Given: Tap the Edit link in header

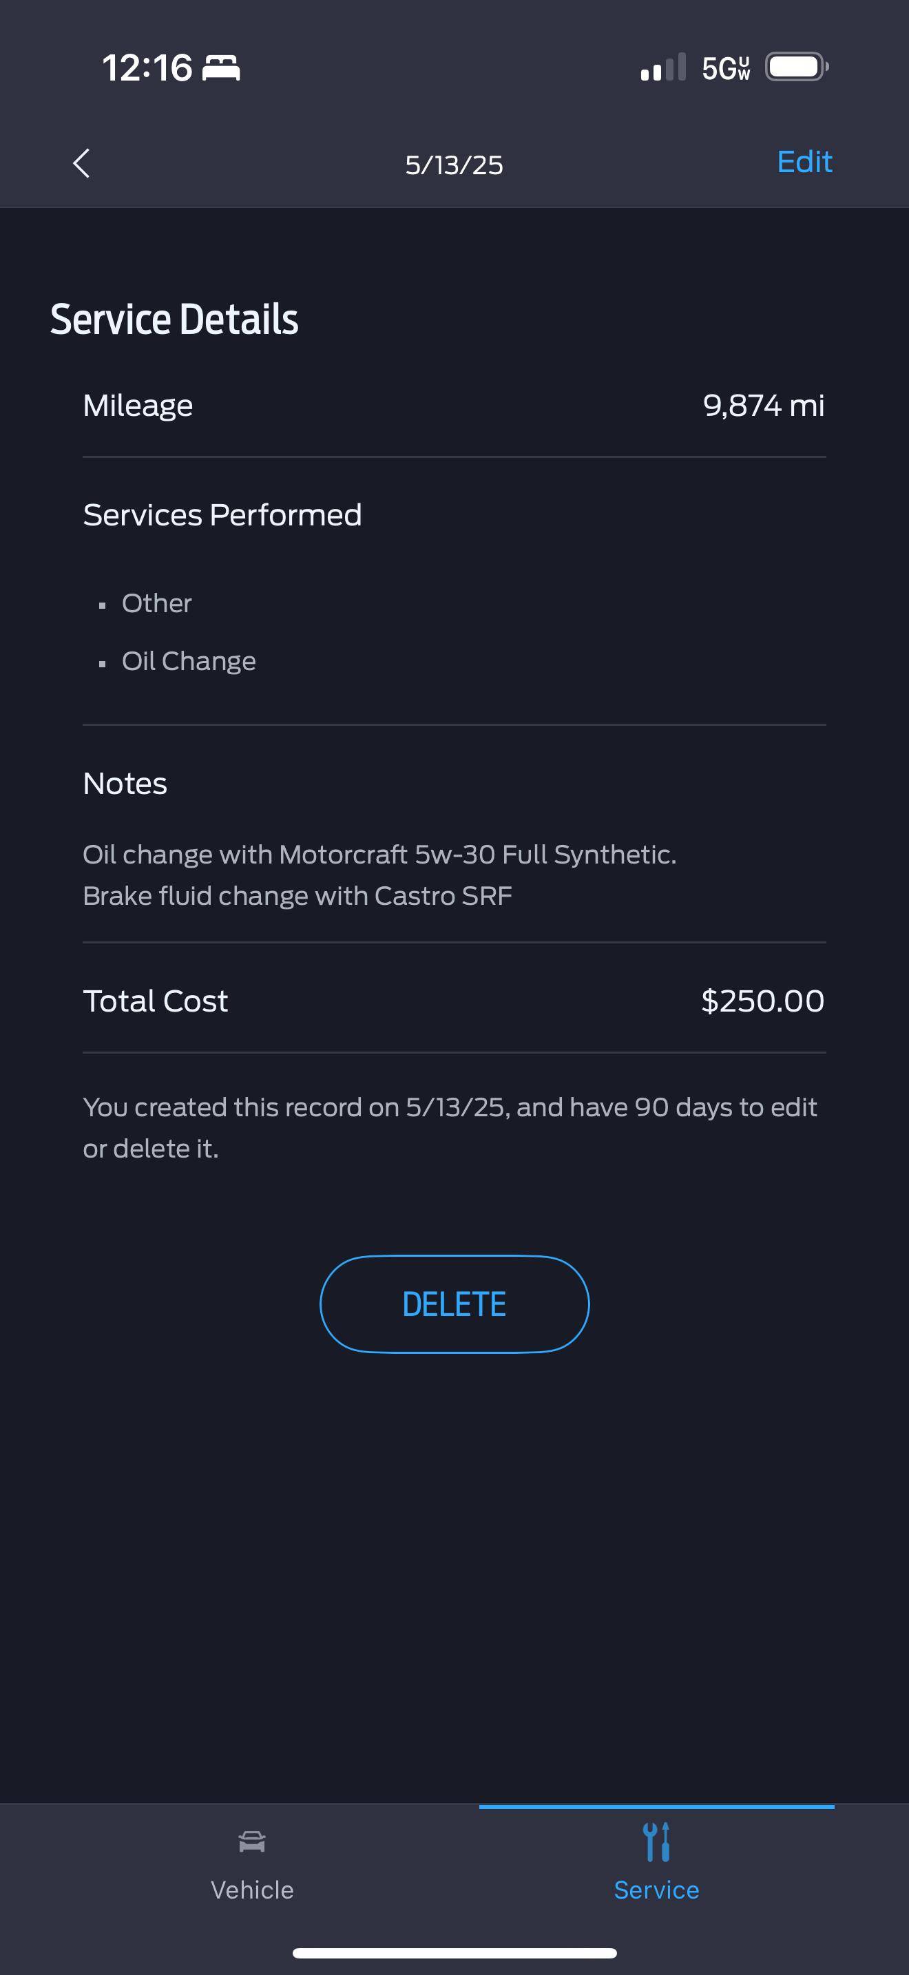Looking at the screenshot, I should click(x=804, y=162).
